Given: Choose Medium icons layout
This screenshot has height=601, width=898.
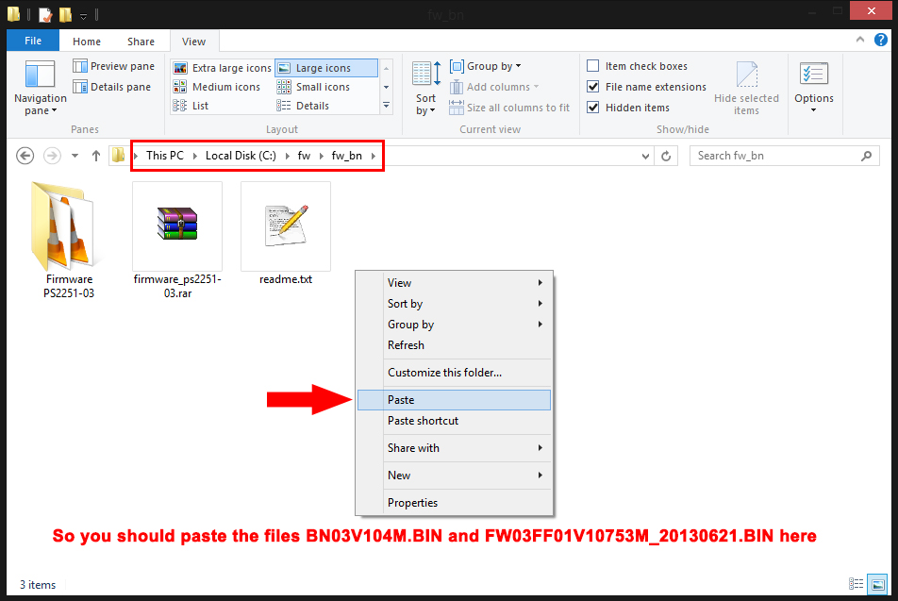Looking at the screenshot, I should pos(217,87).
